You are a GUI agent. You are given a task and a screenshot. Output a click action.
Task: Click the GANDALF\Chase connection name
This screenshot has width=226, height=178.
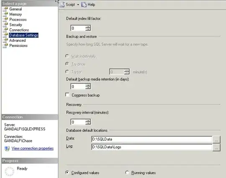click(x=18, y=141)
